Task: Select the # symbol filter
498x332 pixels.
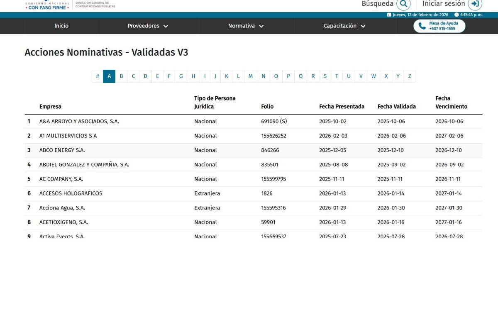Action: [98, 76]
